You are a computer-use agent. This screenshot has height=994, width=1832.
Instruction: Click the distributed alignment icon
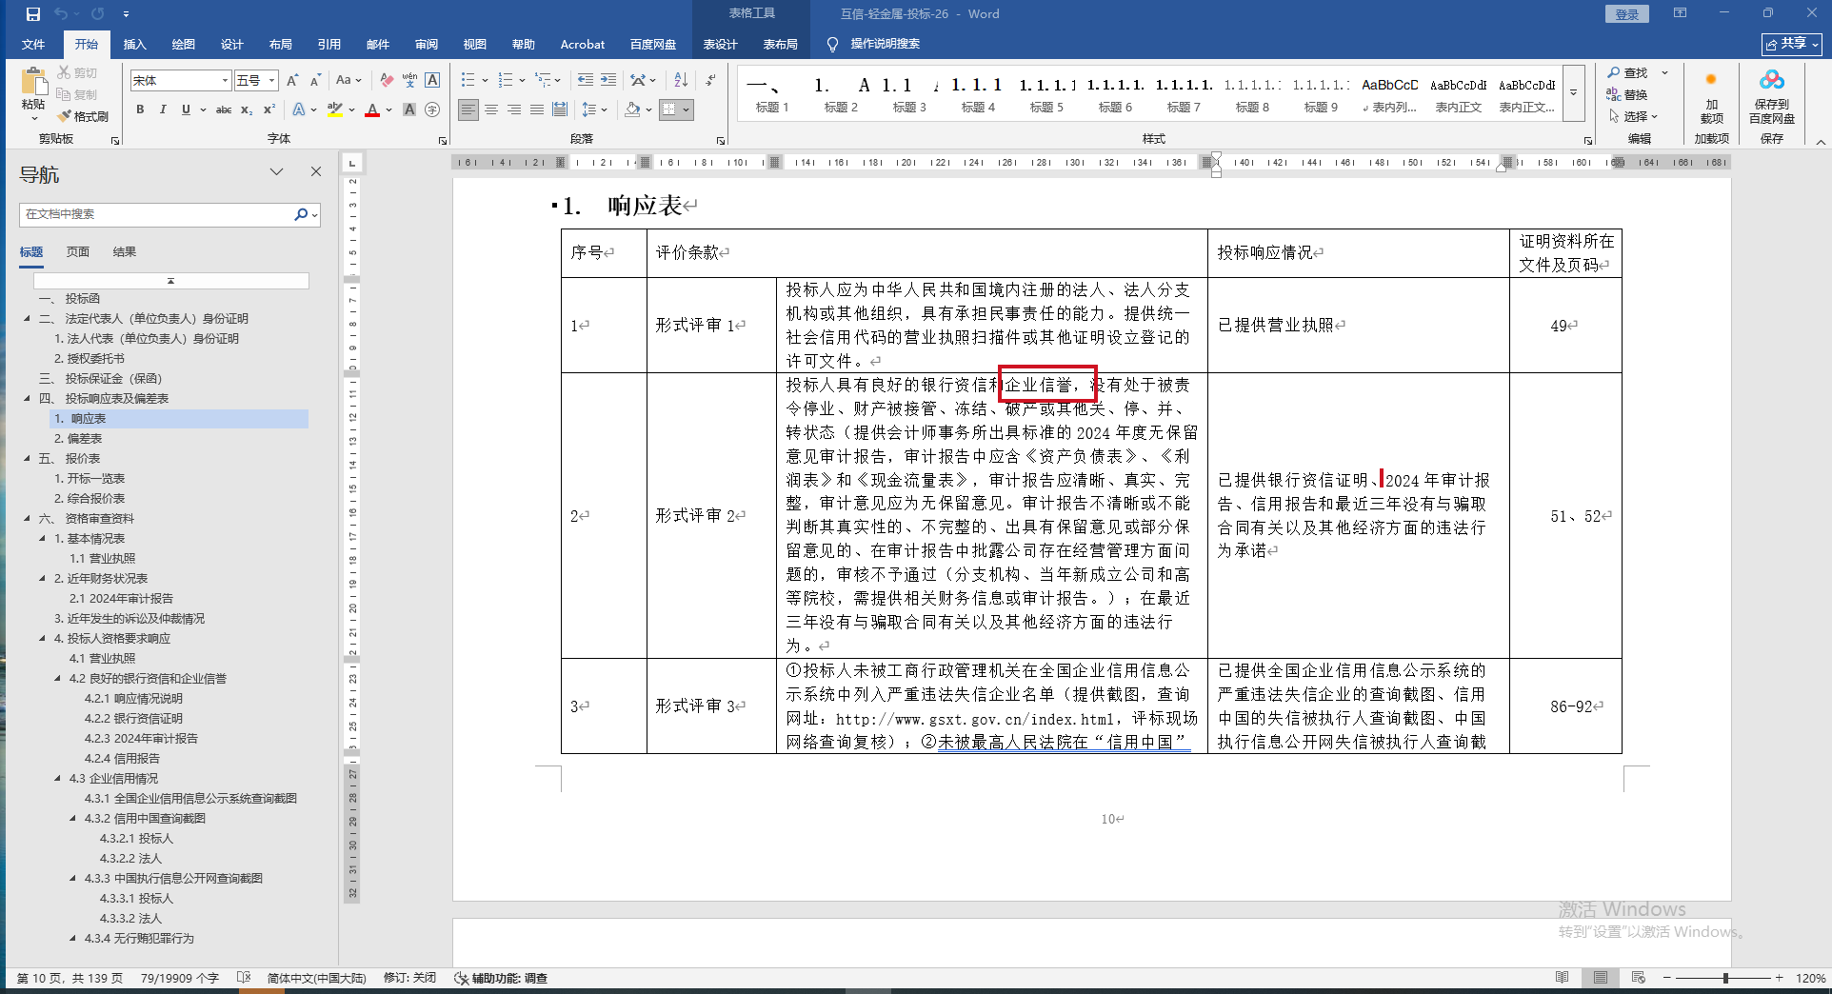(x=560, y=109)
